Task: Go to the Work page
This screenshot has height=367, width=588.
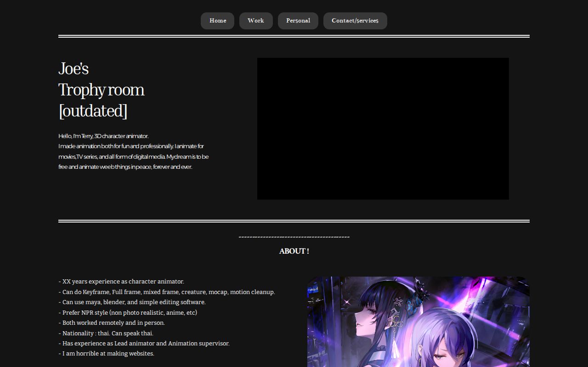Action: [256, 21]
